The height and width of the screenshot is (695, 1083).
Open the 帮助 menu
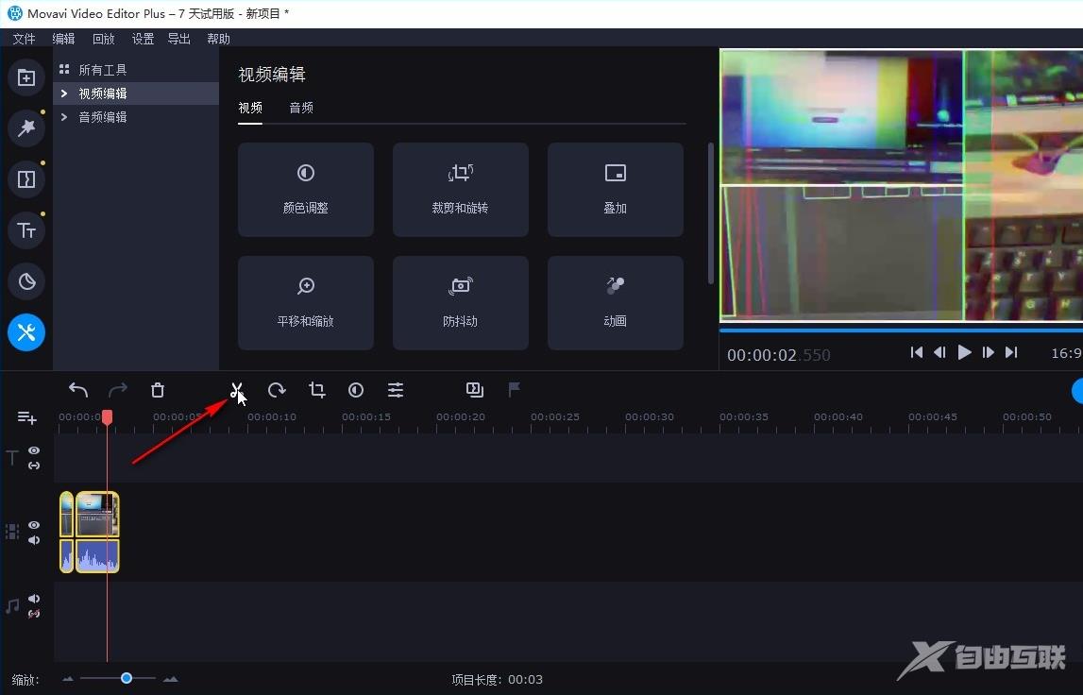(x=218, y=39)
